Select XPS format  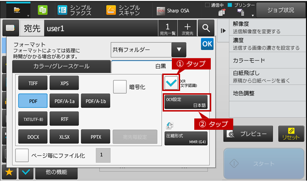(64, 83)
